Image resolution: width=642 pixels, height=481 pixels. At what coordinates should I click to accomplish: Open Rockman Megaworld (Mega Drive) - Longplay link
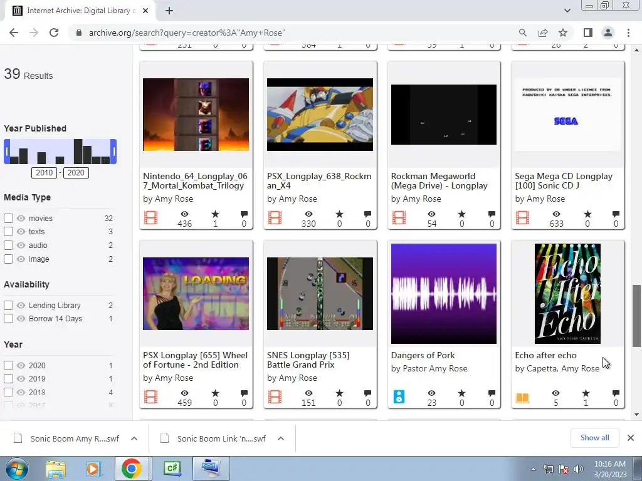point(439,181)
